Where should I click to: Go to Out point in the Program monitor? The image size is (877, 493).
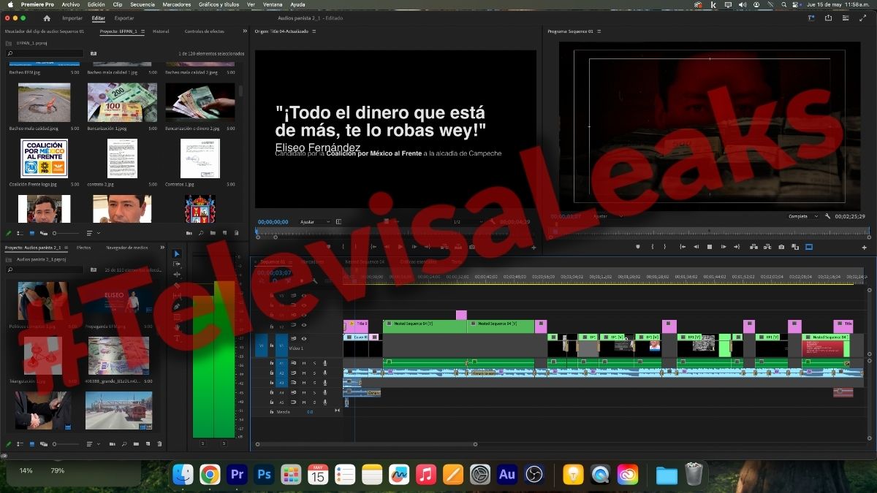click(x=737, y=247)
